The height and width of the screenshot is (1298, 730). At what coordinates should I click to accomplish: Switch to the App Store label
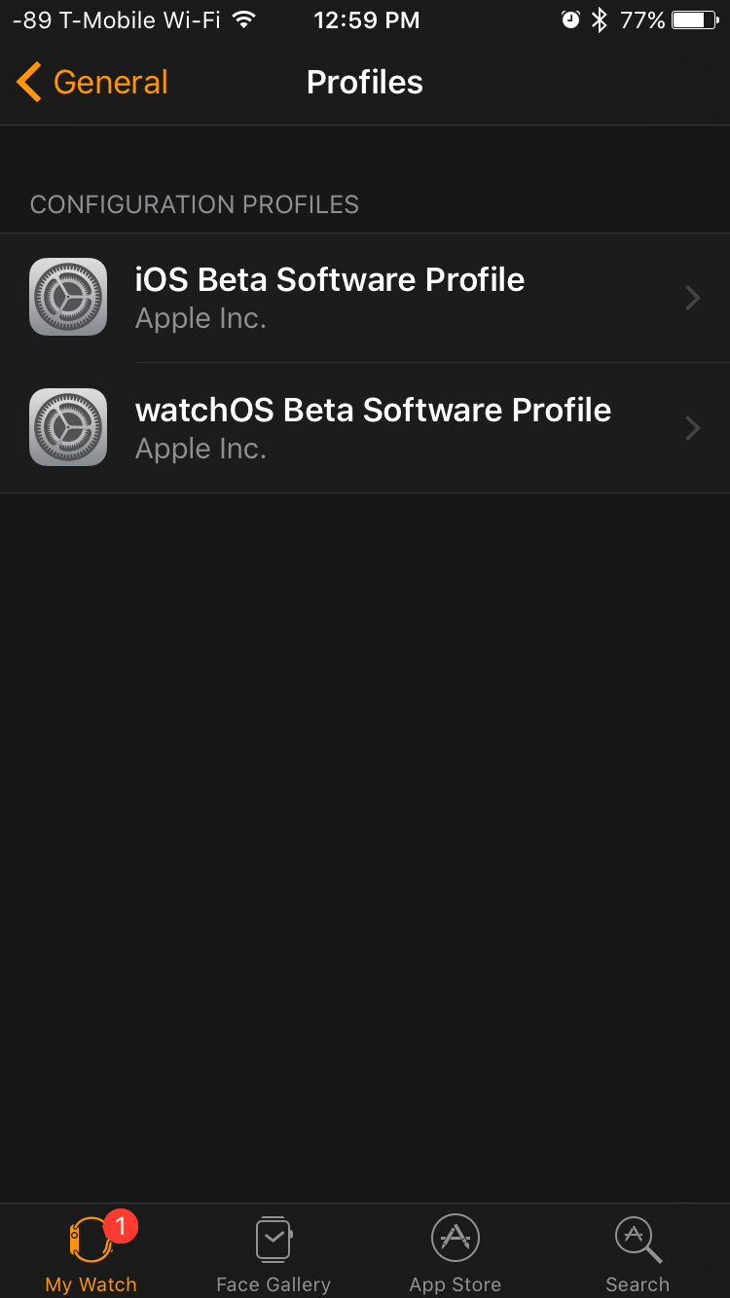456,1284
